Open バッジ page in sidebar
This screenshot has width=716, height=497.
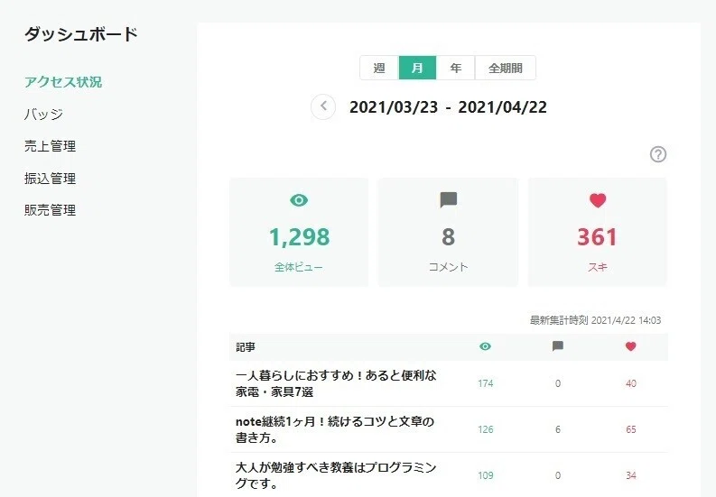tap(43, 114)
